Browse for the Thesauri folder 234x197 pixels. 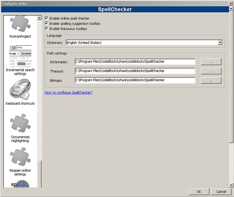[x=211, y=71]
